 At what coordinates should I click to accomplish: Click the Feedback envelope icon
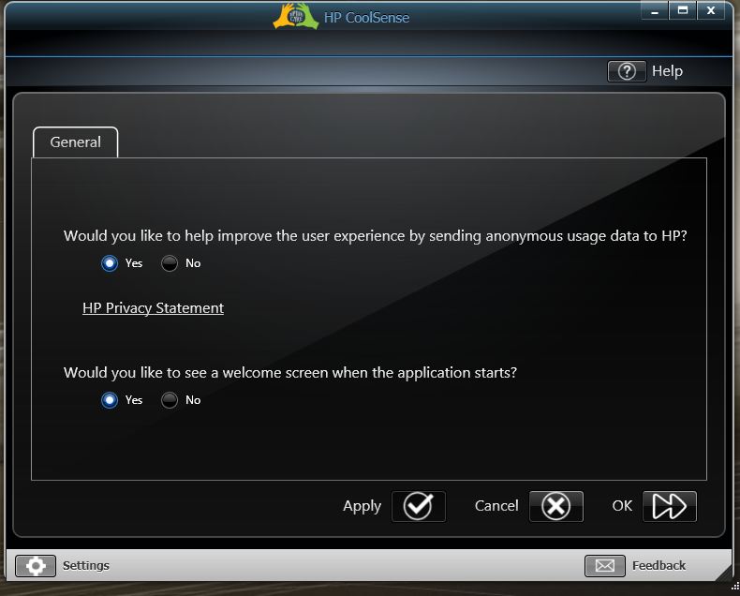tap(604, 565)
